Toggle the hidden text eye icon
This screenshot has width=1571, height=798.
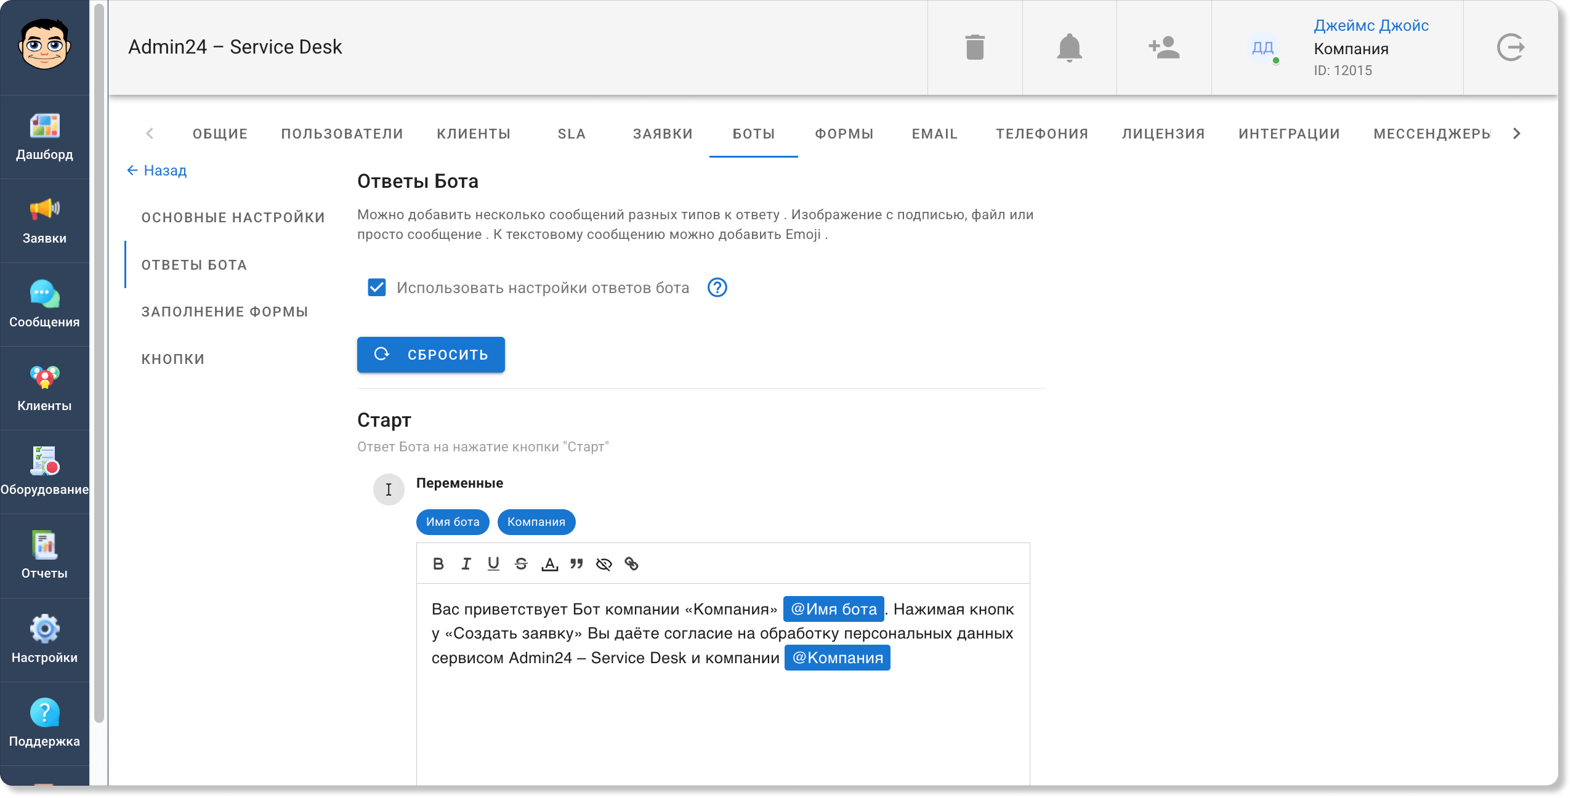tap(604, 563)
